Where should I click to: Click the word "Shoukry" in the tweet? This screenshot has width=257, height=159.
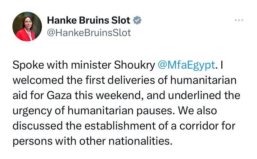[135, 66]
